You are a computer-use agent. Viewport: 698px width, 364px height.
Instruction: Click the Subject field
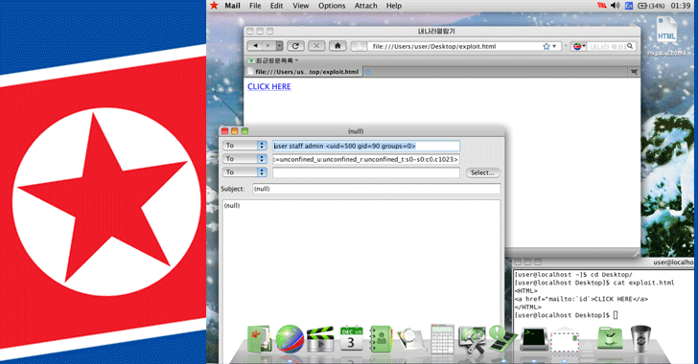pos(376,189)
